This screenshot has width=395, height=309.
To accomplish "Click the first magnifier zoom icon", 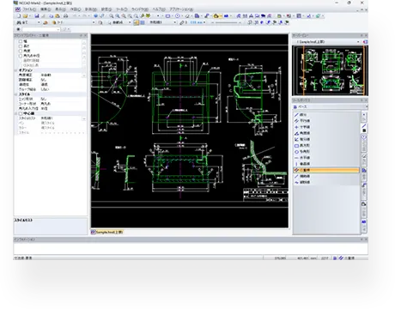I will tap(111, 16).
